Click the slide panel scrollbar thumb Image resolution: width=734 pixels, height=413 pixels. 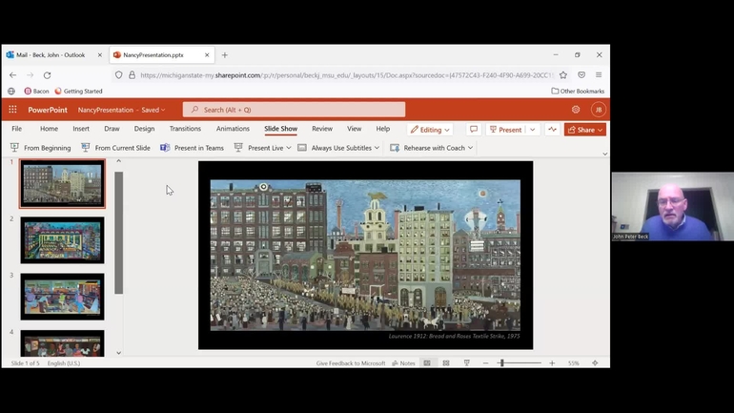click(119, 233)
